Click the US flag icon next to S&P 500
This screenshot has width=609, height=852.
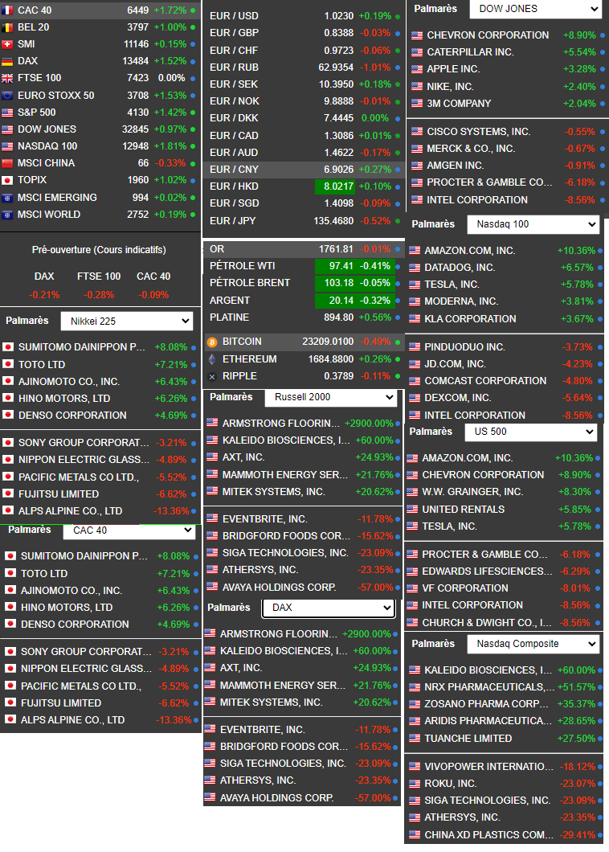pyautogui.click(x=7, y=112)
